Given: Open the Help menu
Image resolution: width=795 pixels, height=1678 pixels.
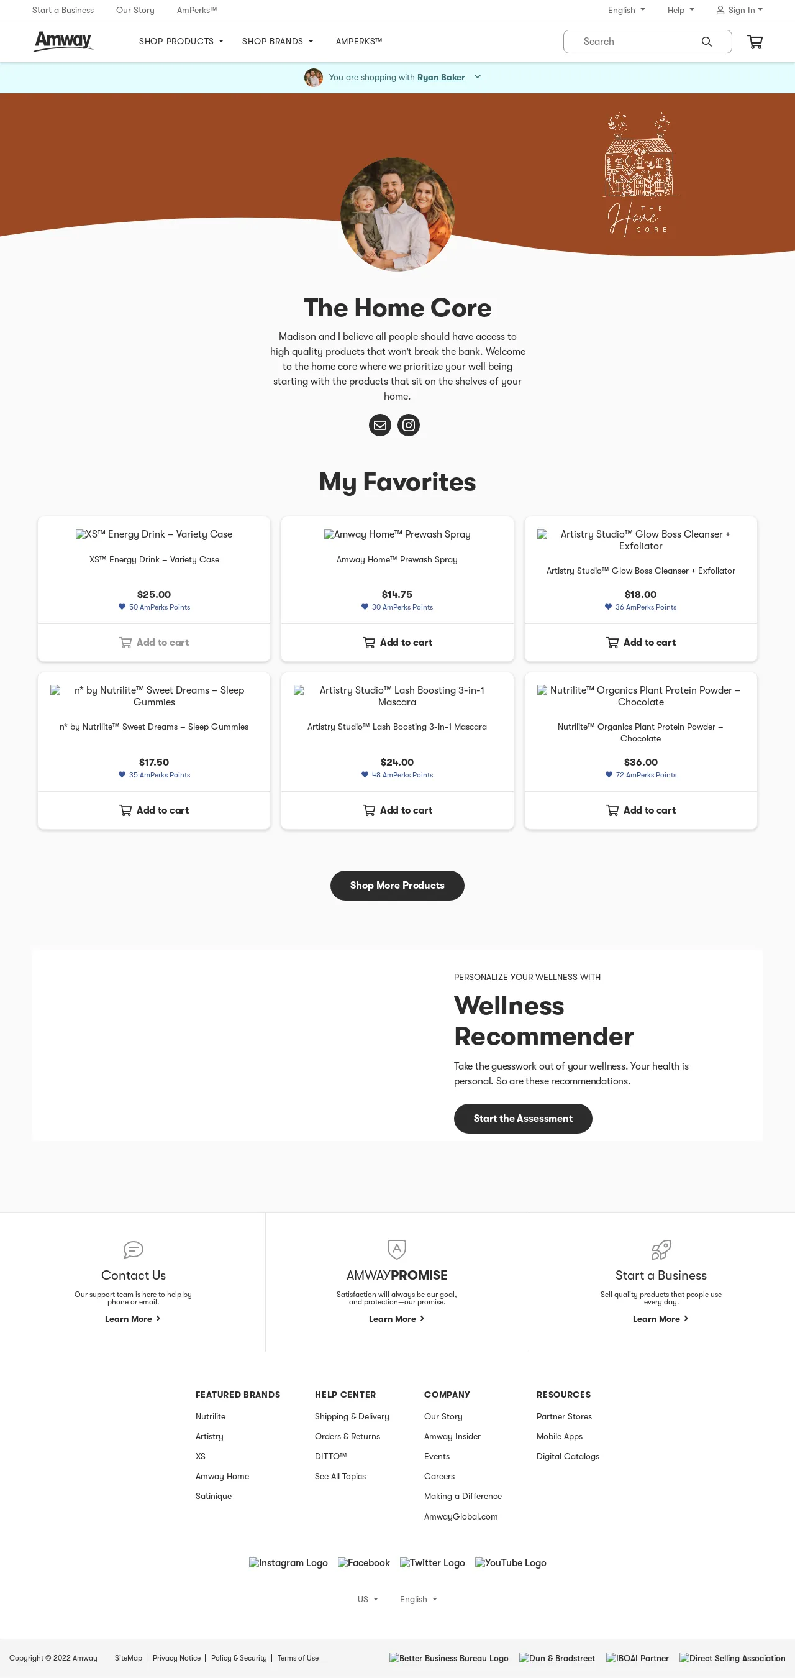Looking at the screenshot, I should (680, 11).
